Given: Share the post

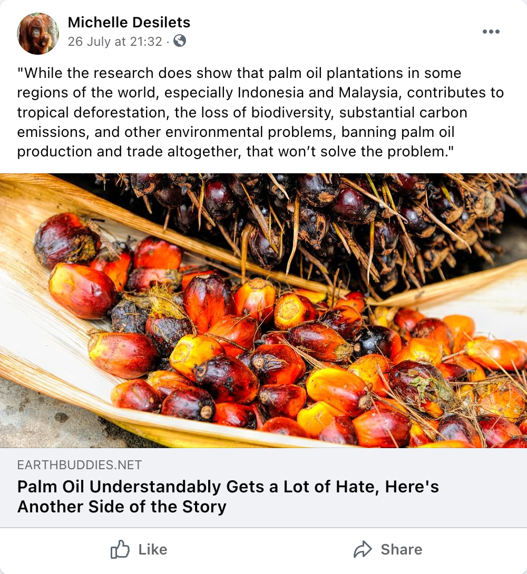Looking at the screenshot, I should click(388, 549).
